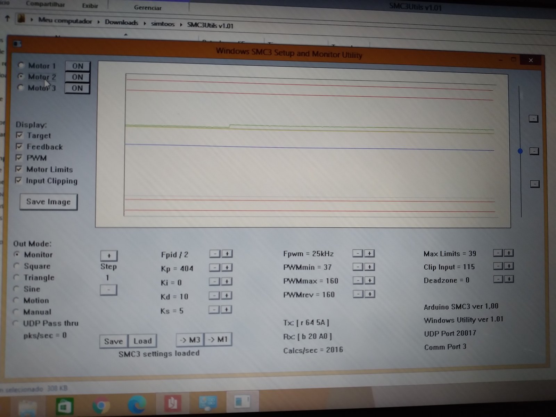Screen dimensions: 556x417
Task: Decrease PWMmax with minus button
Action: coord(358,280)
